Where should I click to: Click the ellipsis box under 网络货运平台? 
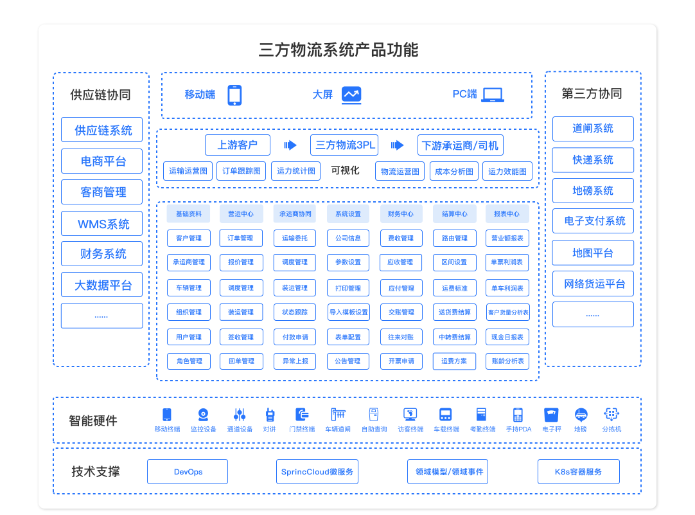pos(593,314)
